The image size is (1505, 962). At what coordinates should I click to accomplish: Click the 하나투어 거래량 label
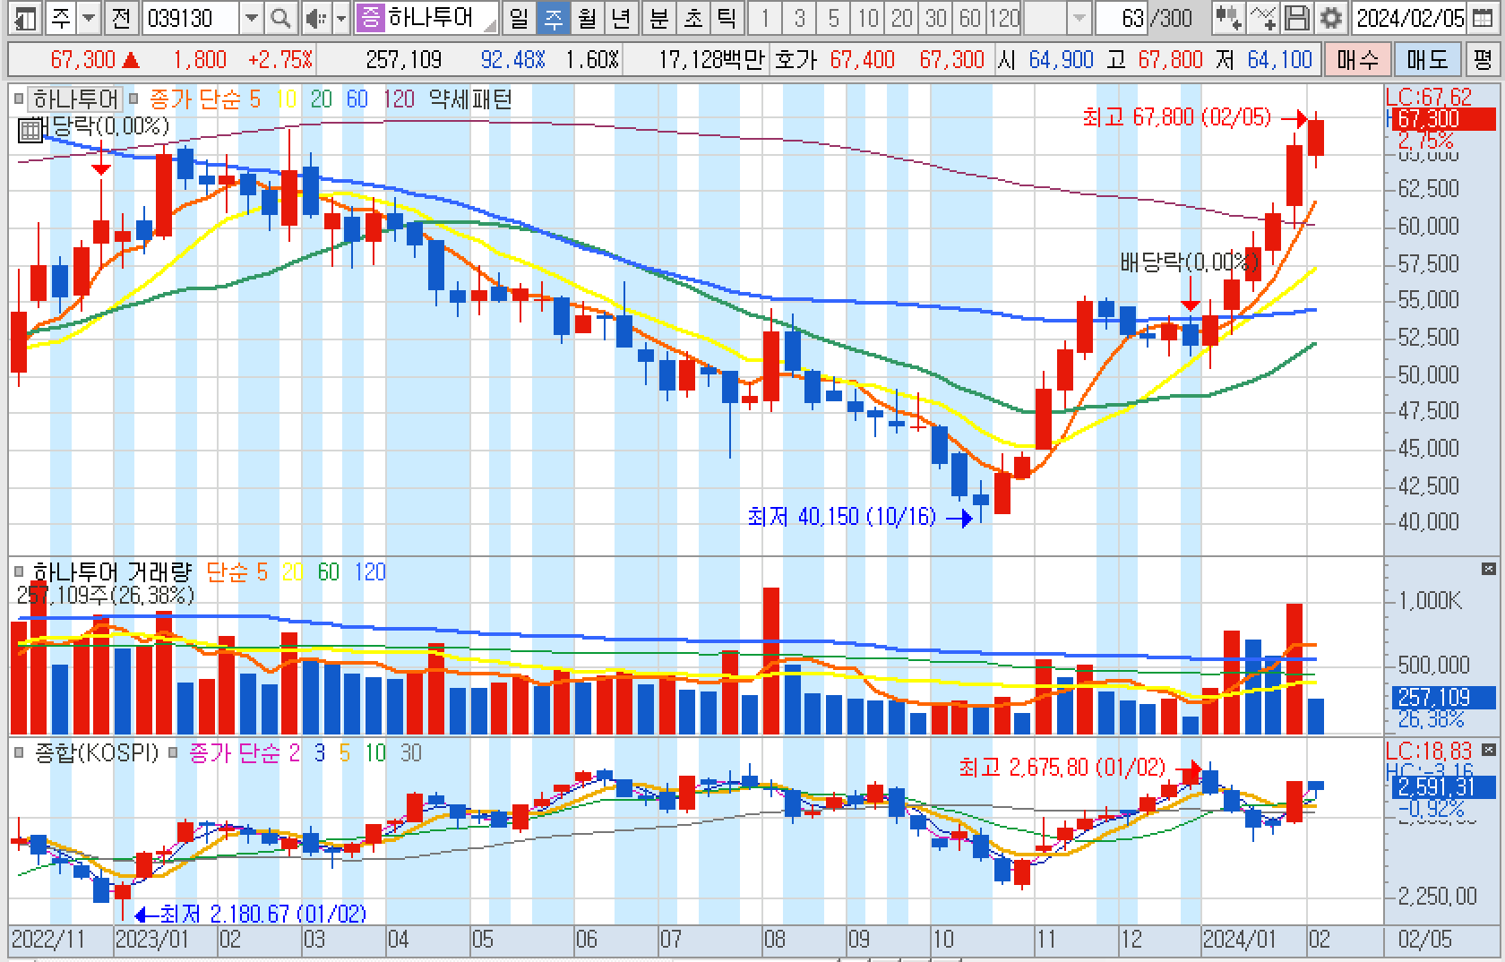pyautogui.click(x=112, y=571)
